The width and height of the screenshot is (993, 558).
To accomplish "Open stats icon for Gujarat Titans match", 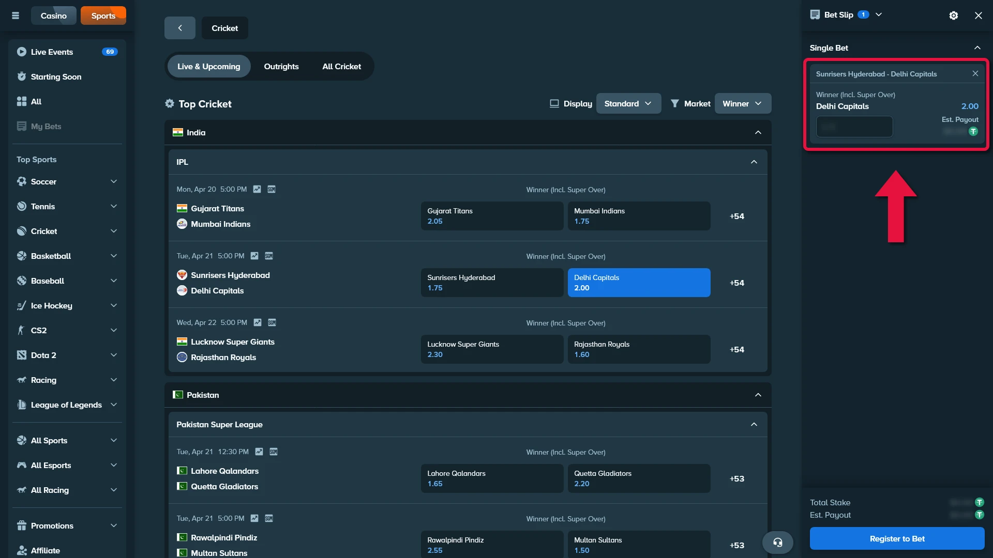I will [257, 189].
